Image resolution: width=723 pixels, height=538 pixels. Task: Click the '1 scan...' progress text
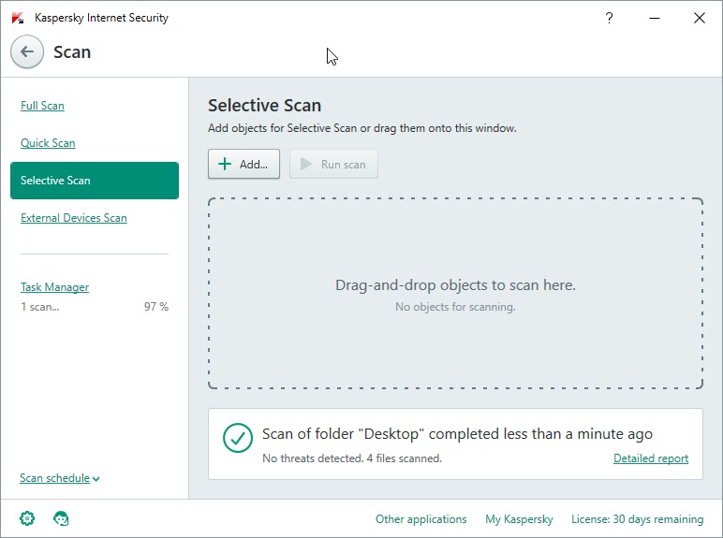coord(40,307)
